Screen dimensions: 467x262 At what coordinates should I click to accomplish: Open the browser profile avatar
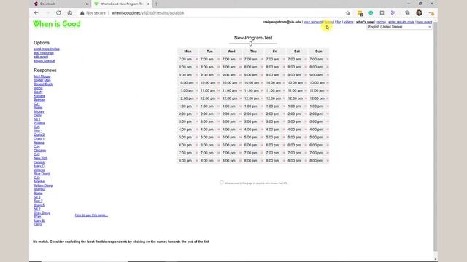pyautogui.click(x=419, y=12)
